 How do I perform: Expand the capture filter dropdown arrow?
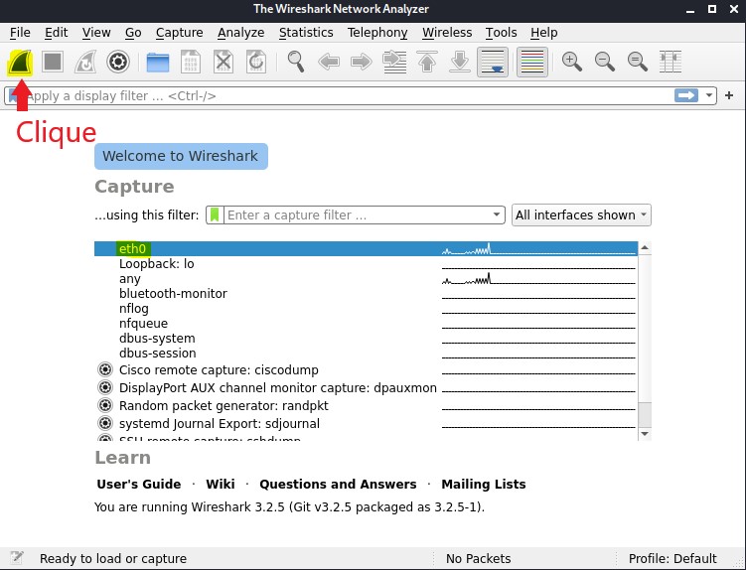click(x=498, y=215)
